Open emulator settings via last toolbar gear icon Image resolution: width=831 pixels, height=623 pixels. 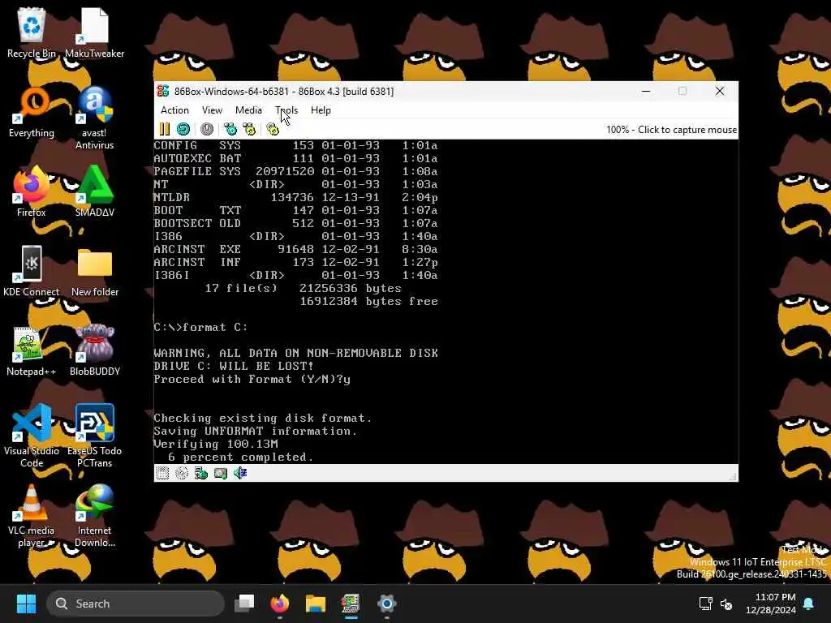click(273, 129)
